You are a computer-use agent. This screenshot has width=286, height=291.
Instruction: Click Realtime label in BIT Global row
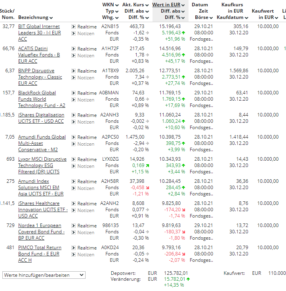(87, 27)
